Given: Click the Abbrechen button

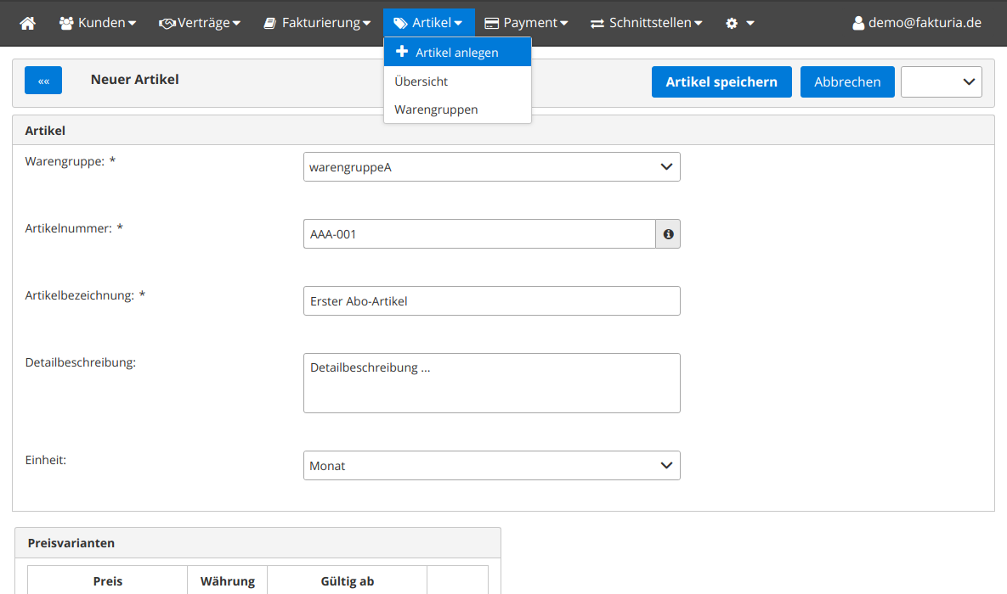Looking at the screenshot, I should pyautogui.click(x=847, y=82).
